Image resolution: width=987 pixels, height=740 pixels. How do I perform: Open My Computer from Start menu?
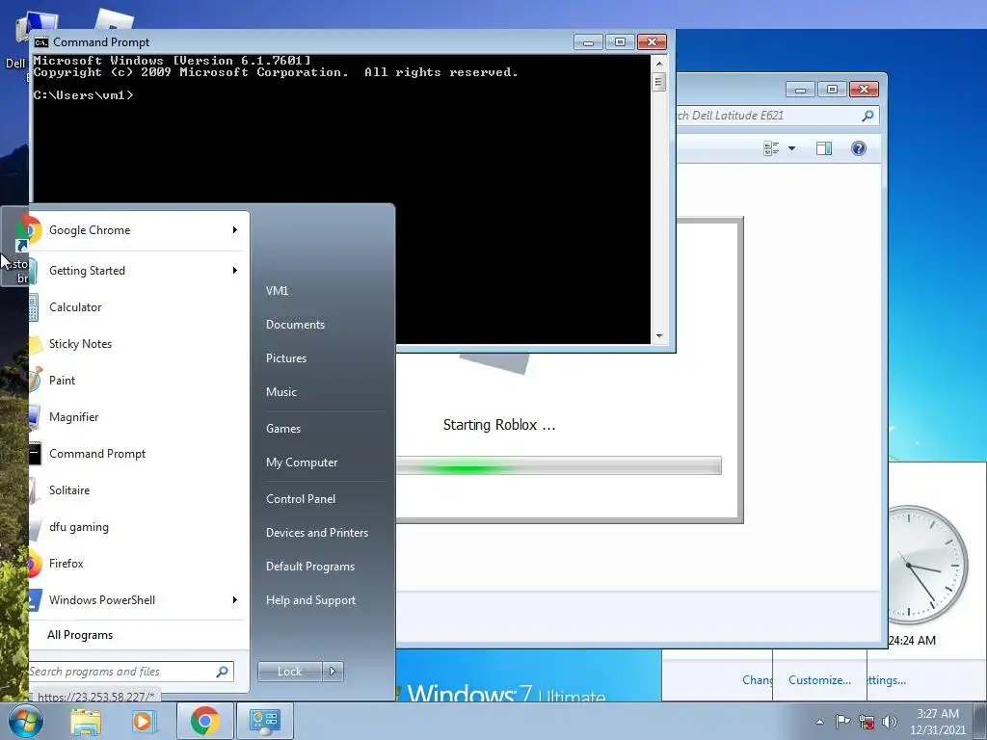(302, 462)
